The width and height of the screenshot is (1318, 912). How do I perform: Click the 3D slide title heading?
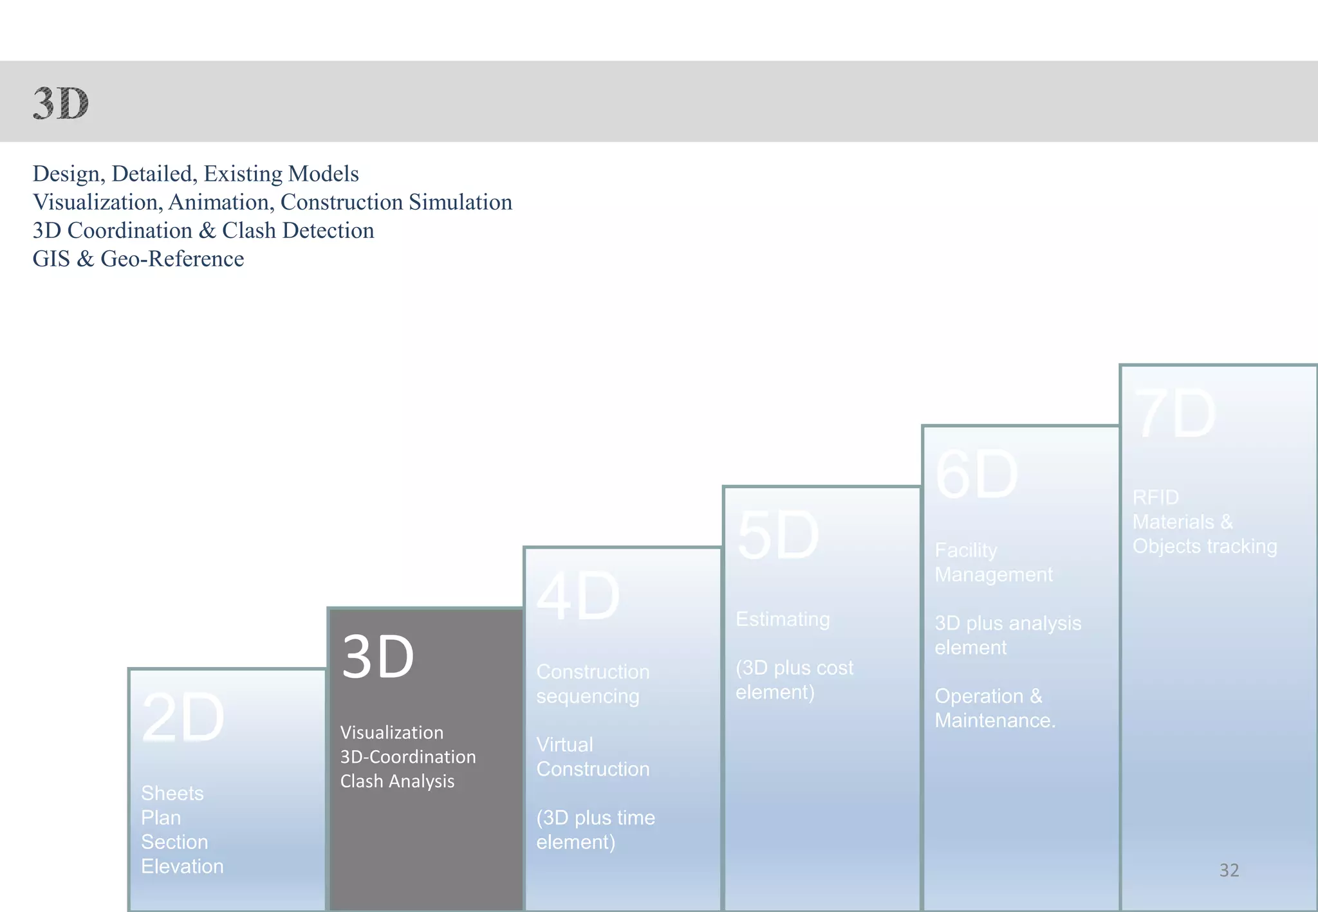(x=61, y=103)
